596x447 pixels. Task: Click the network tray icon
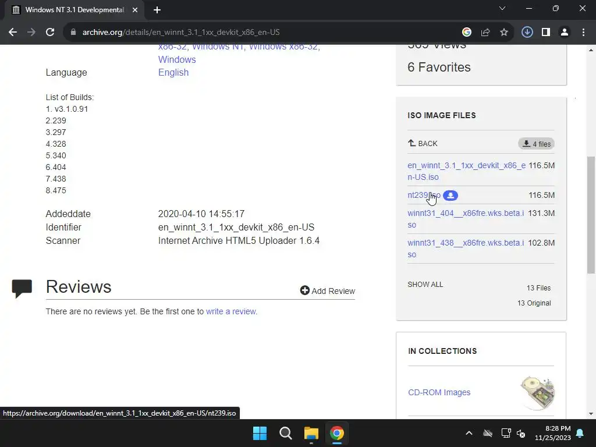click(506, 433)
